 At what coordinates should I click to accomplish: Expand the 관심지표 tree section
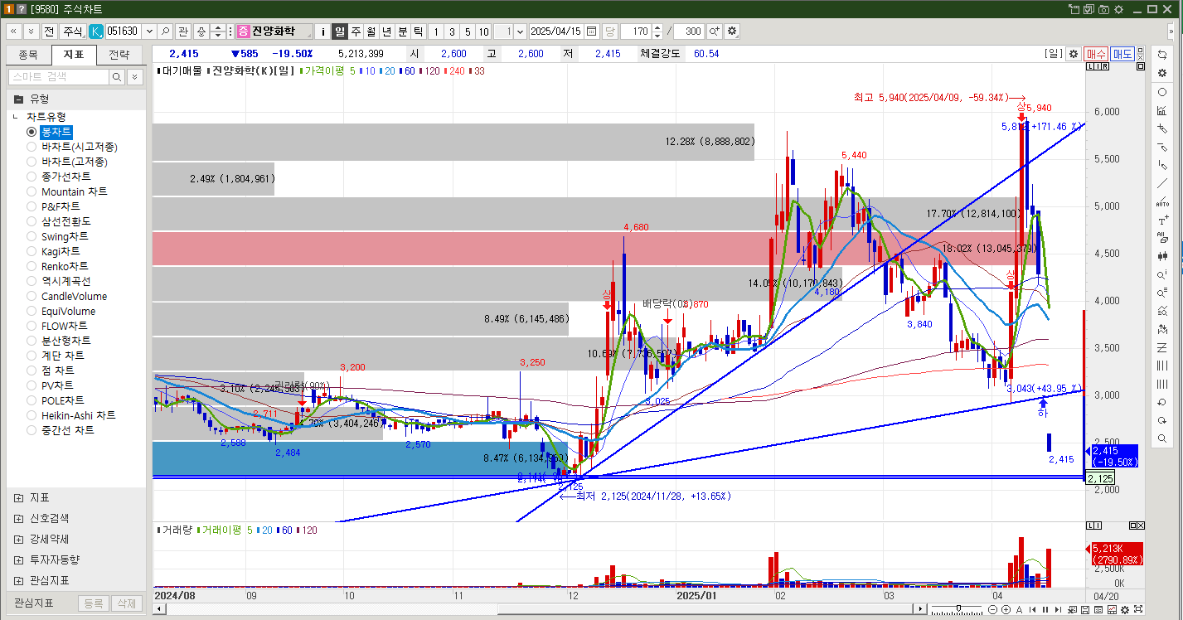pyautogui.click(x=18, y=580)
